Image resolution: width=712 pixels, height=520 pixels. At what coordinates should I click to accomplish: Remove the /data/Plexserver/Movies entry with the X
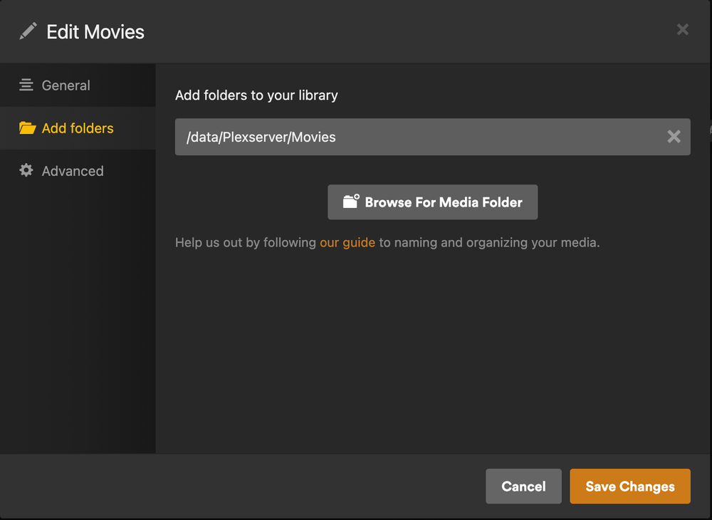674,136
